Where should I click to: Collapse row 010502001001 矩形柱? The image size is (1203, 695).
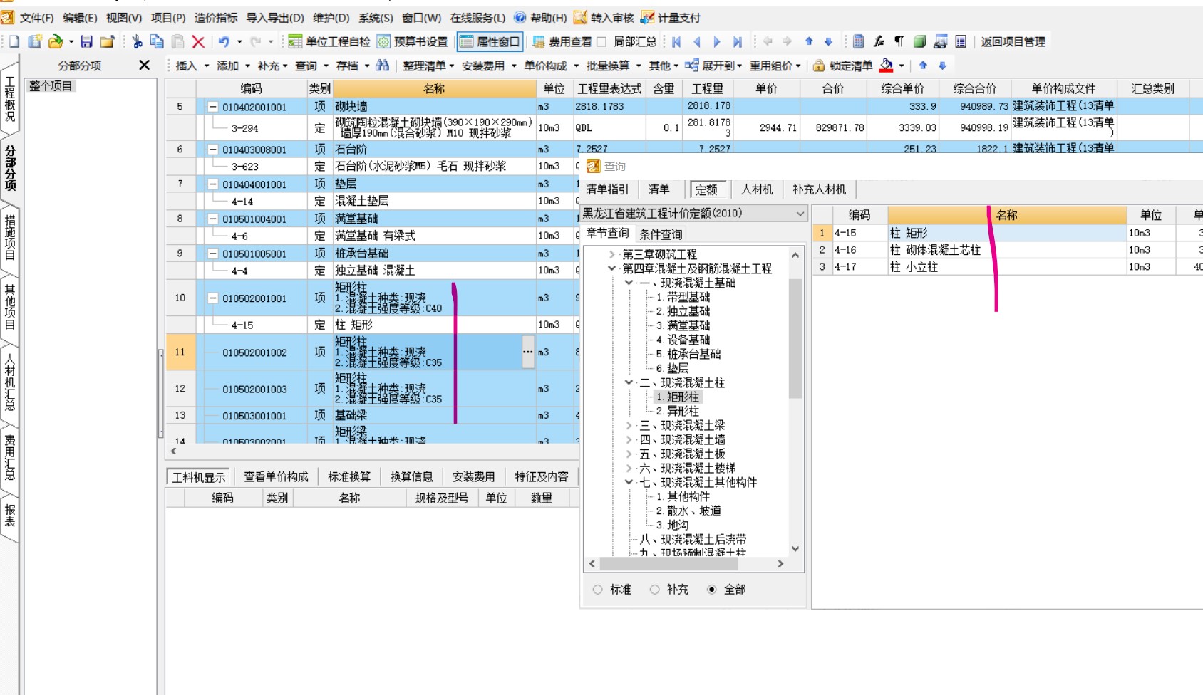(212, 298)
